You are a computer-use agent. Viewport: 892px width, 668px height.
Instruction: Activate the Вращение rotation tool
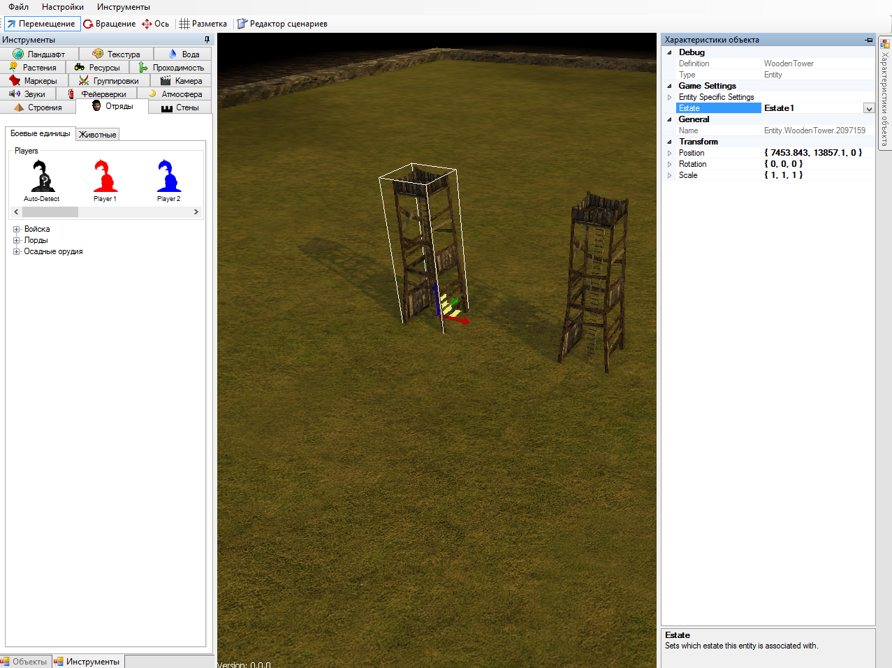pyautogui.click(x=110, y=24)
